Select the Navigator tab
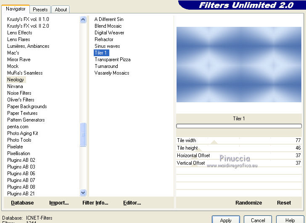306x223 pixels. 16,9
